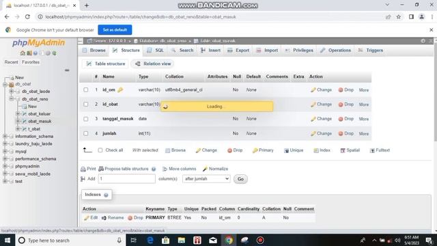This screenshot has height=246, width=437.
Task: Switch to the SQL tab
Action: pos(156,51)
